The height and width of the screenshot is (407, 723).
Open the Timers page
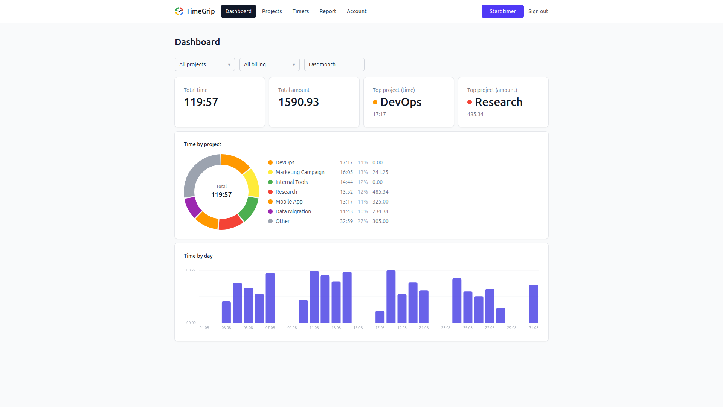click(300, 11)
